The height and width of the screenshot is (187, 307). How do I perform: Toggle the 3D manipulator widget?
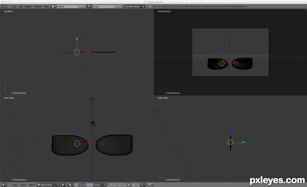tap(80, 185)
